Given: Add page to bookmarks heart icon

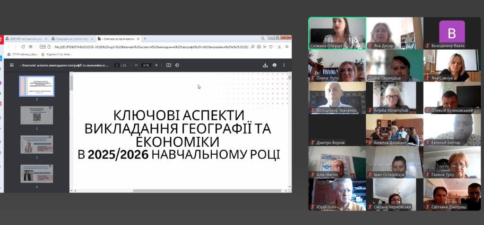Looking at the screenshot, I should (x=271, y=47).
